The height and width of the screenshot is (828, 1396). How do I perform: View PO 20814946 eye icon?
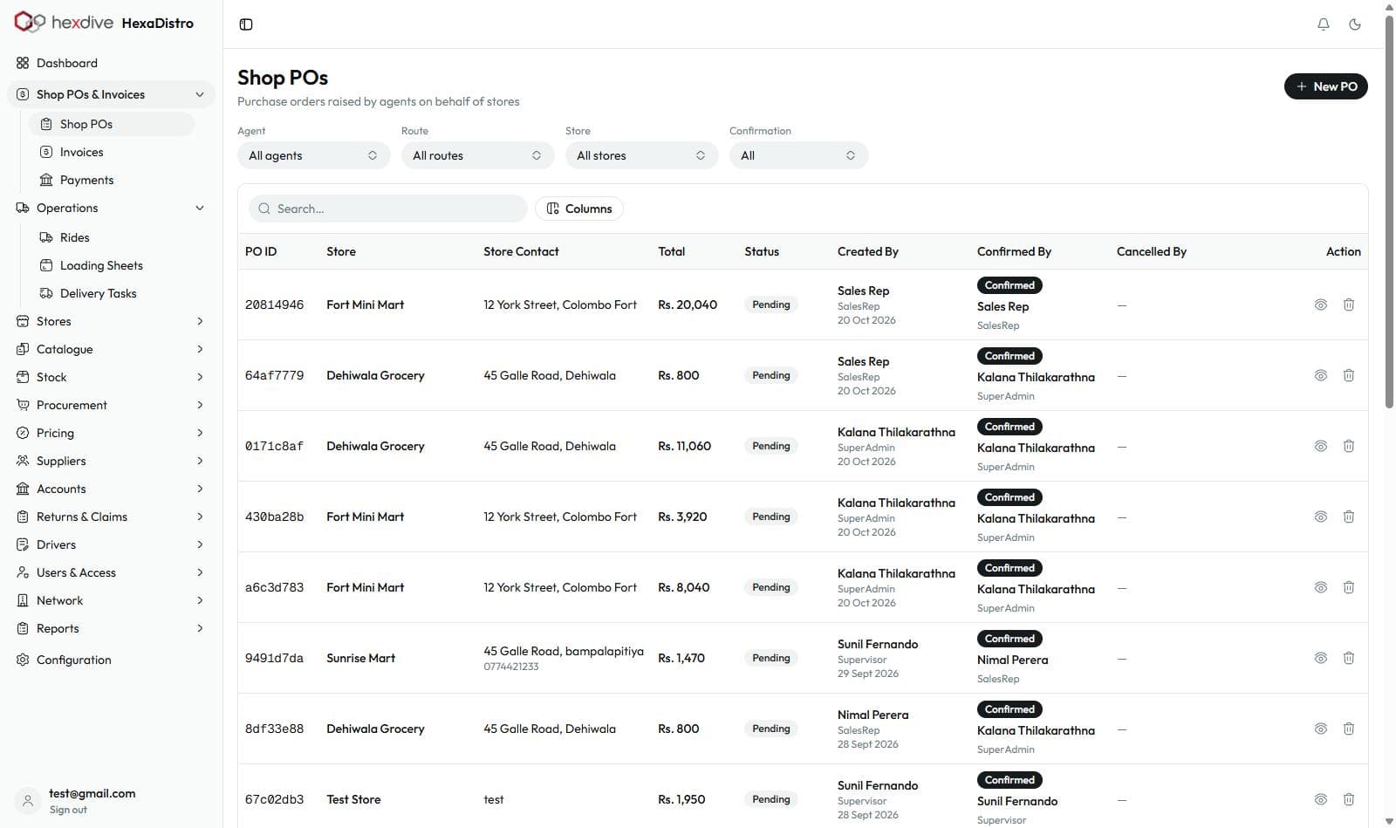click(x=1321, y=305)
